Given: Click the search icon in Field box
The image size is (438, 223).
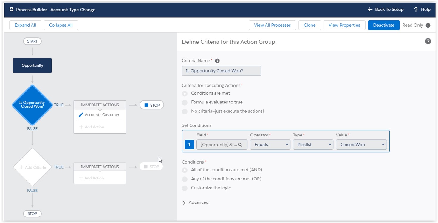Looking at the screenshot, I should coord(240,145).
